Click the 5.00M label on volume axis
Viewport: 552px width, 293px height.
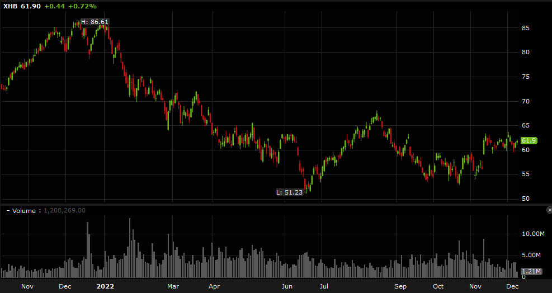click(531, 255)
